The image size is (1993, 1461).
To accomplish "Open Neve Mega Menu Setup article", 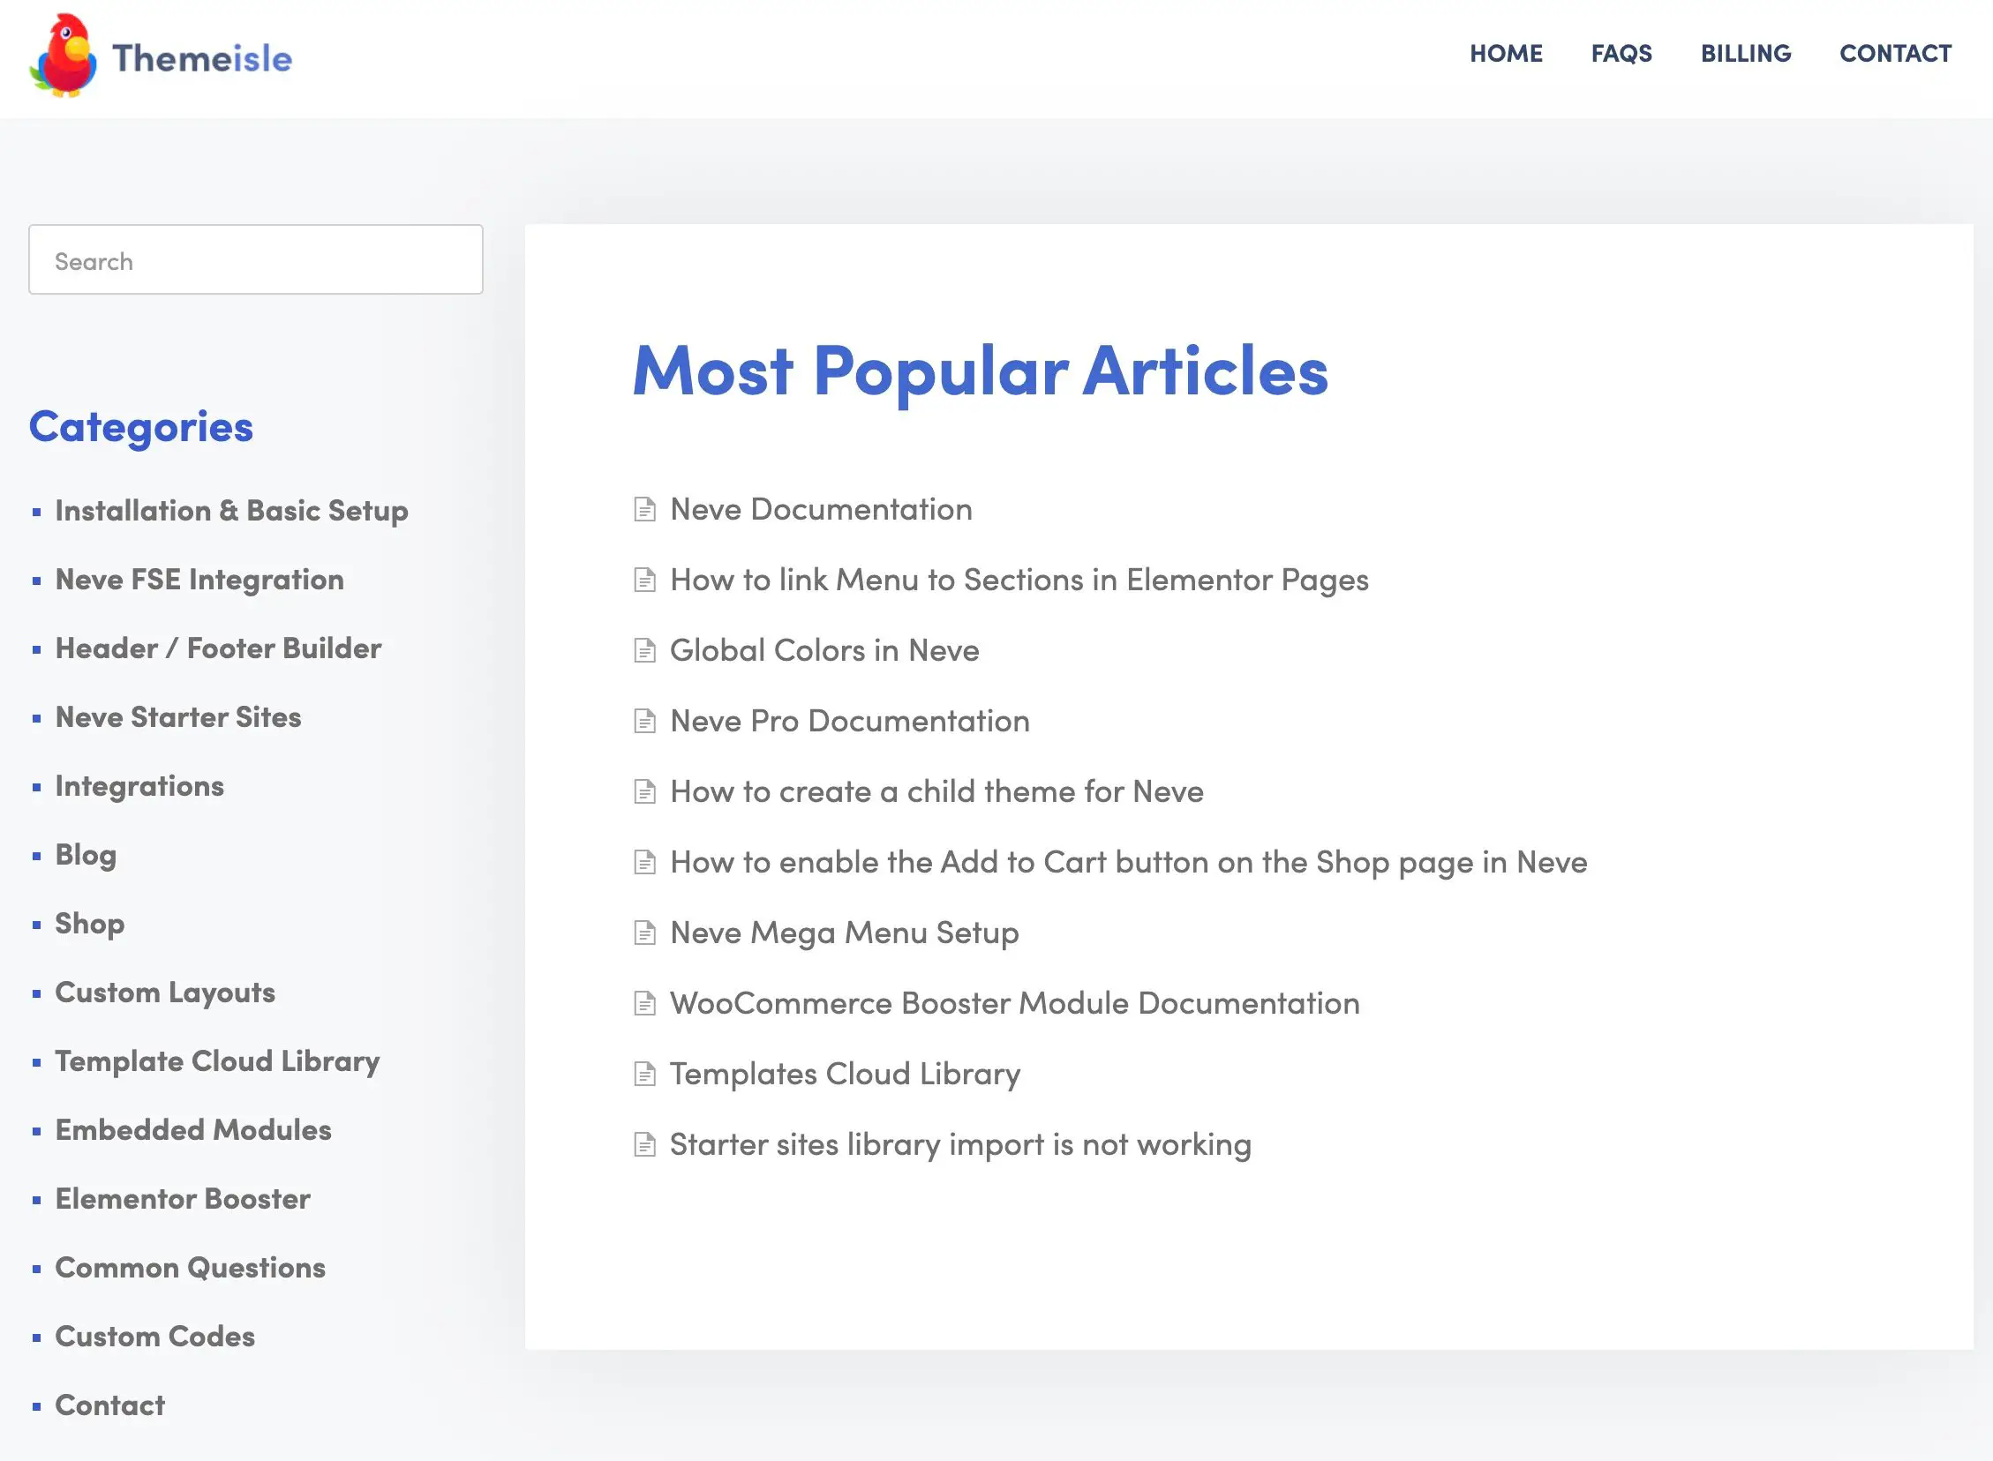I will click(844, 934).
